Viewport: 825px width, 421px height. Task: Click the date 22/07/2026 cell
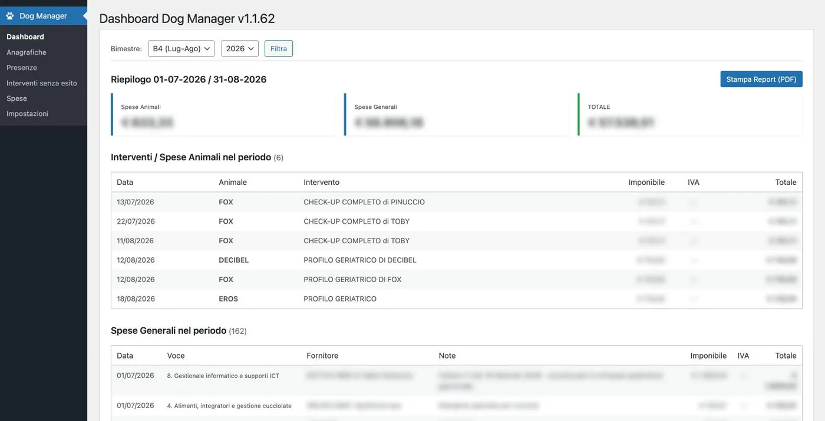[x=136, y=221]
